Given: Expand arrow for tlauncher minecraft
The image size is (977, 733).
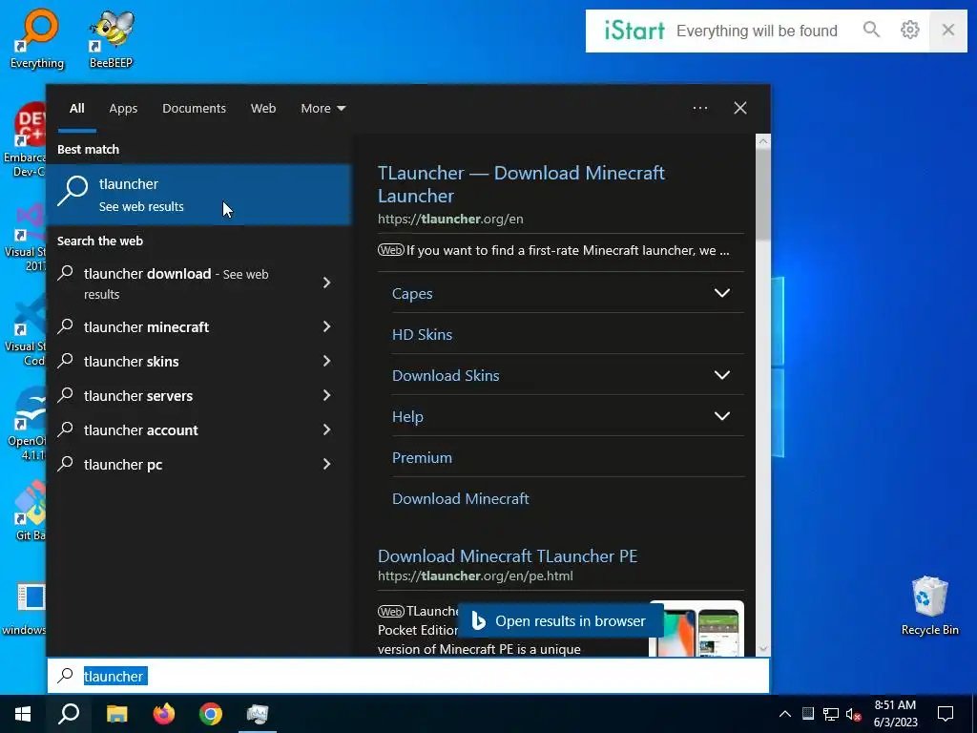Looking at the screenshot, I should [x=327, y=326].
